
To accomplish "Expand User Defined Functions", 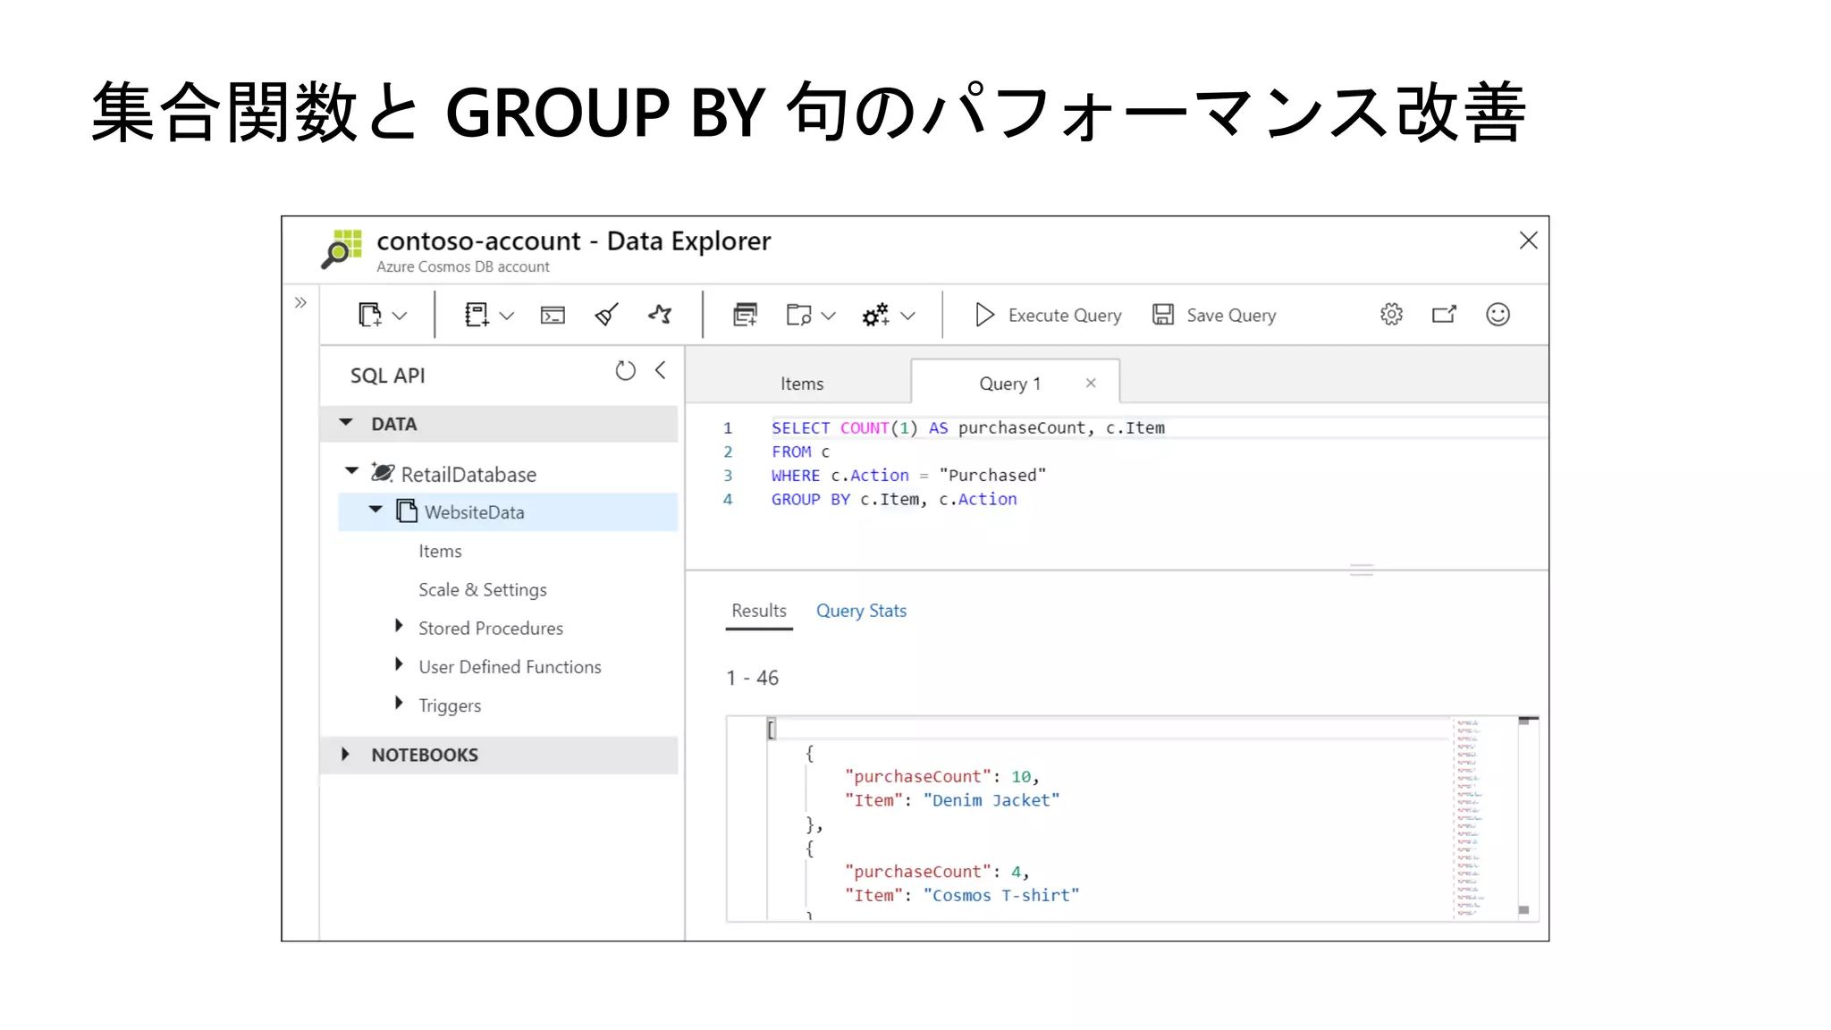I will click(x=399, y=664).
